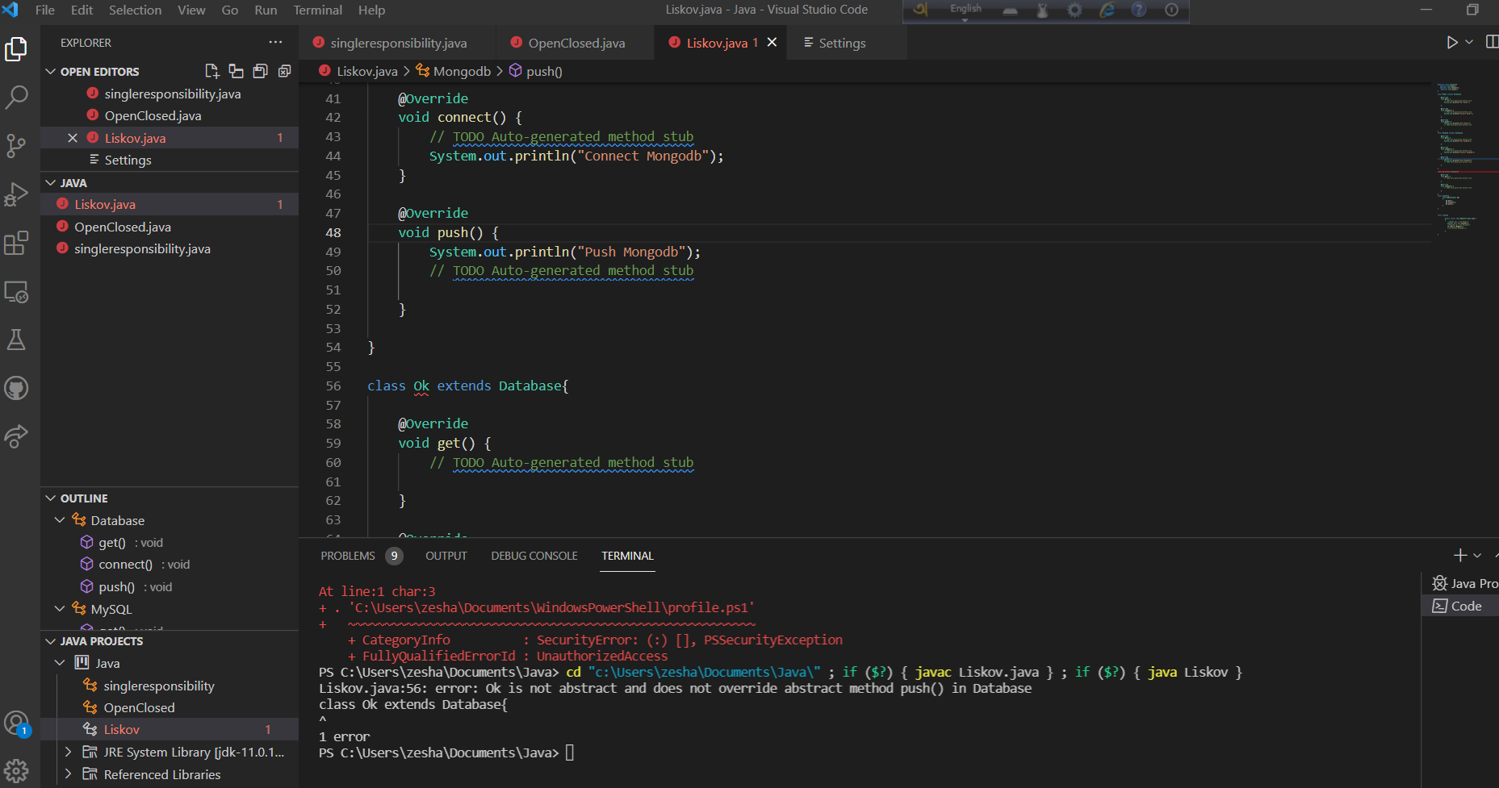Open More Actions in the Explorer
The width and height of the screenshot is (1499, 788).
coord(275,42)
